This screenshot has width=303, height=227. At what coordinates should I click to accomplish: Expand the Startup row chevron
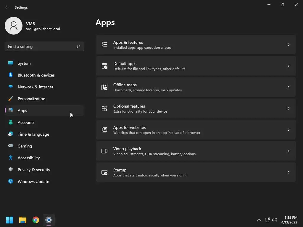pyautogui.click(x=289, y=172)
